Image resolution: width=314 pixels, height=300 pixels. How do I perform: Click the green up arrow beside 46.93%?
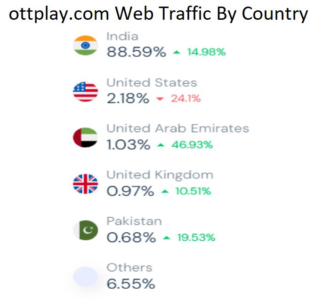(x=161, y=145)
